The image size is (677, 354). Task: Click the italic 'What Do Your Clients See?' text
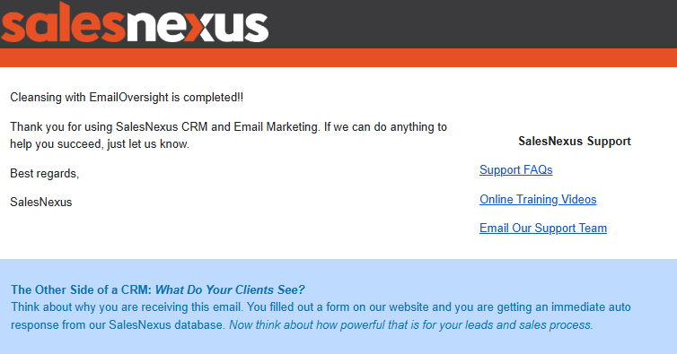[x=230, y=289]
